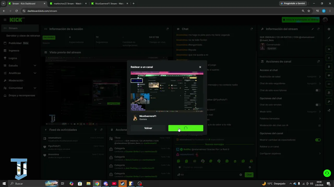Open YouTube app from the taskbar
Image resolution: width=334 pixels, height=187 pixels.
(x=114, y=184)
